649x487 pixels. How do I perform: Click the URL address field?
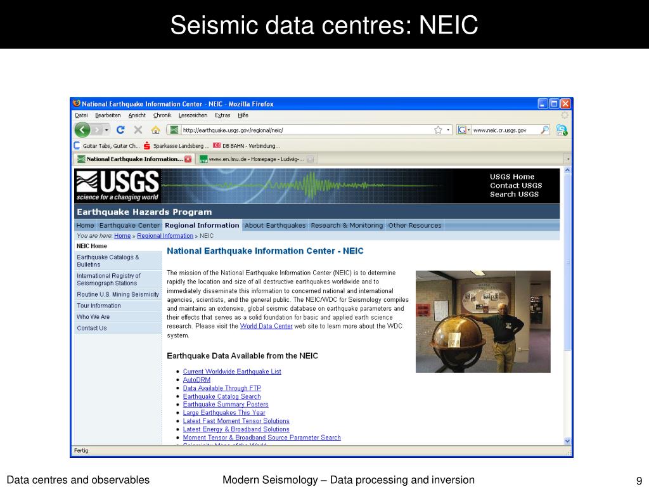(x=306, y=130)
